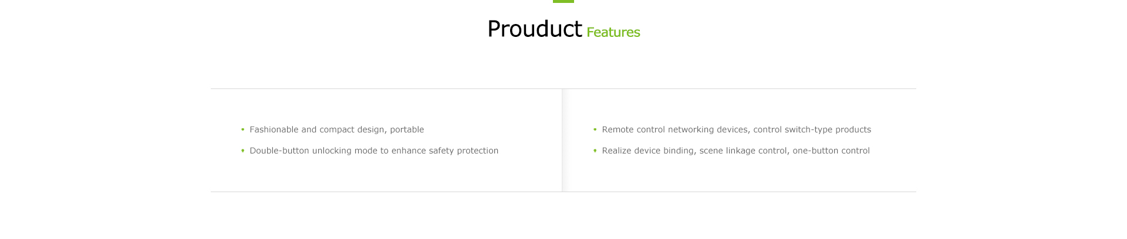Click the "Remote control networking devices" phrase
Image resolution: width=1127 pixels, height=239 pixels.
(675, 129)
